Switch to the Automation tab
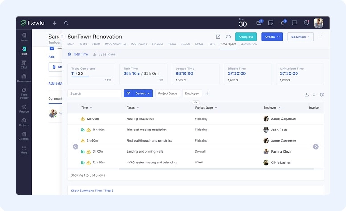Viewport: 346px width, 211px height. (x=249, y=44)
